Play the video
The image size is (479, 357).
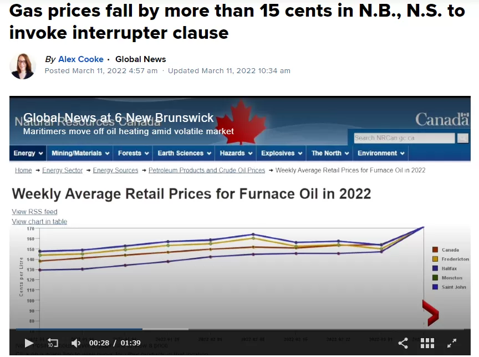point(29,343)
